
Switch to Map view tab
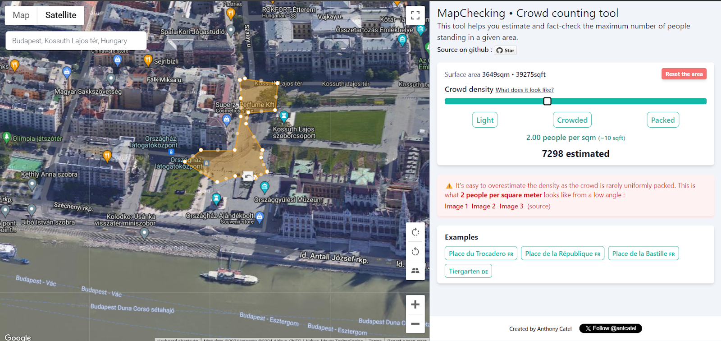click(21, 15)
